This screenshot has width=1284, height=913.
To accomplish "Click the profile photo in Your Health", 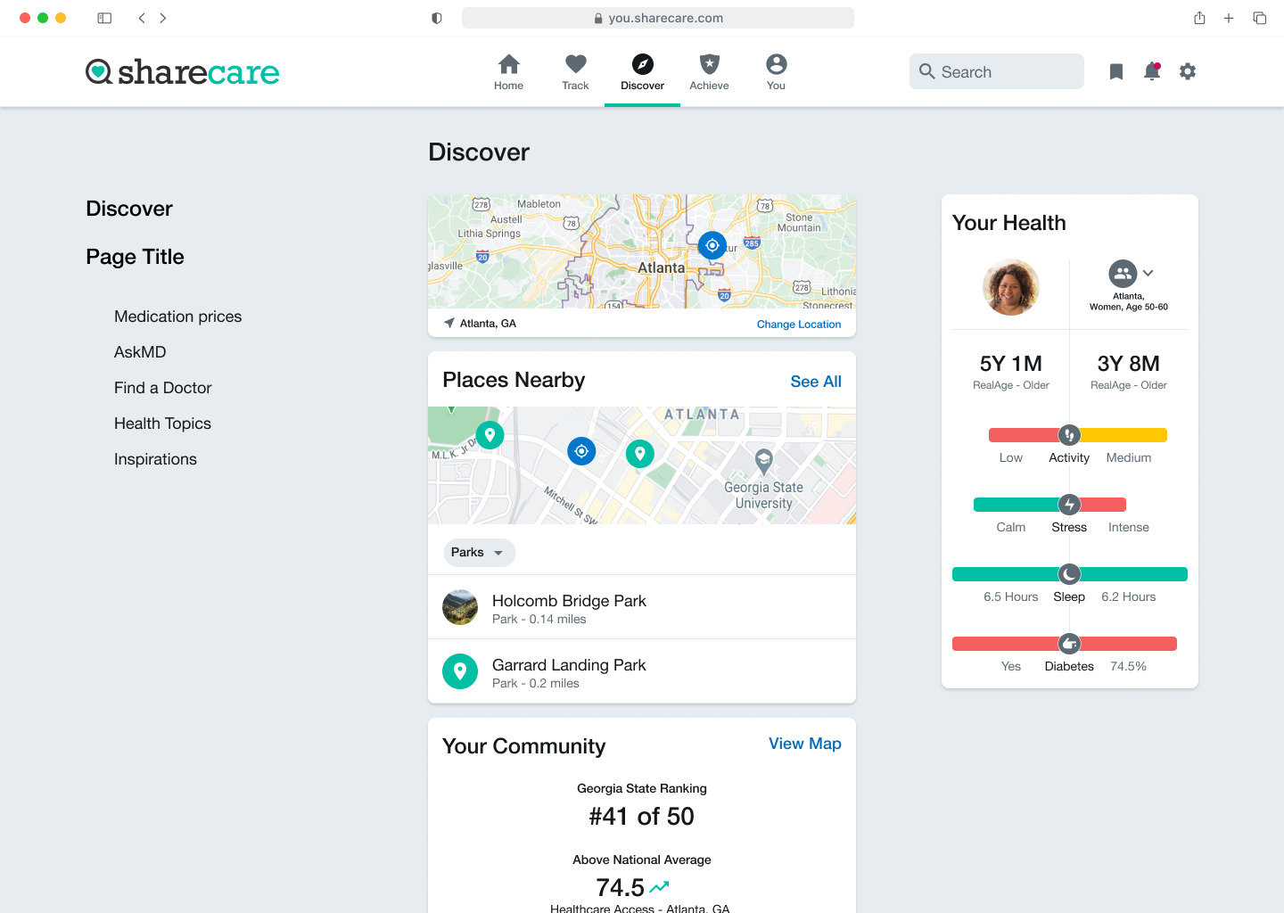I will click(x=1011, y=287).
